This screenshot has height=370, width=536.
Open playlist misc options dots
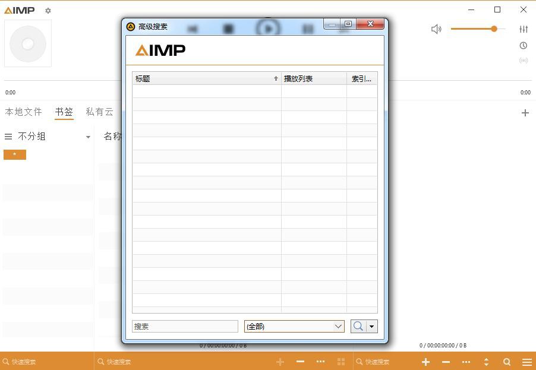click(x=466, y=362)
